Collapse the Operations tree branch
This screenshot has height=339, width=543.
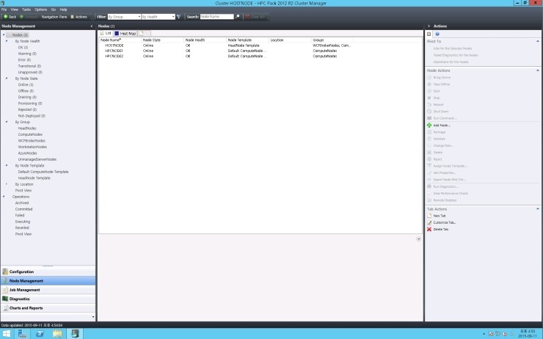(x=4, y=197)
